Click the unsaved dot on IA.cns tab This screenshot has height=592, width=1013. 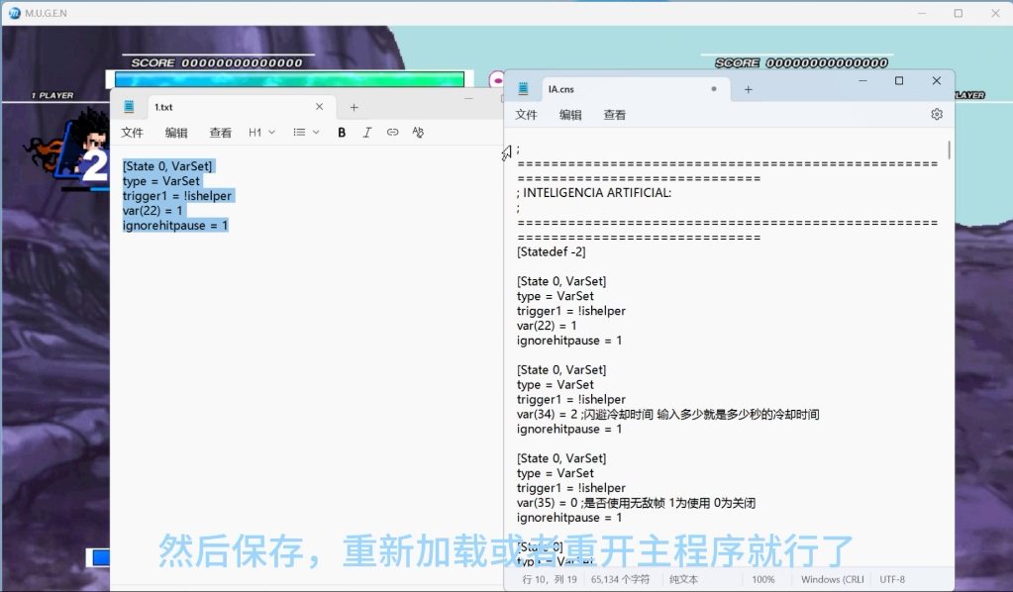pos(714,89)
